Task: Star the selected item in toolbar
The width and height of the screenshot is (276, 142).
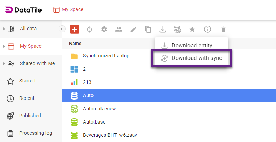Action: (x=192, y=30)
